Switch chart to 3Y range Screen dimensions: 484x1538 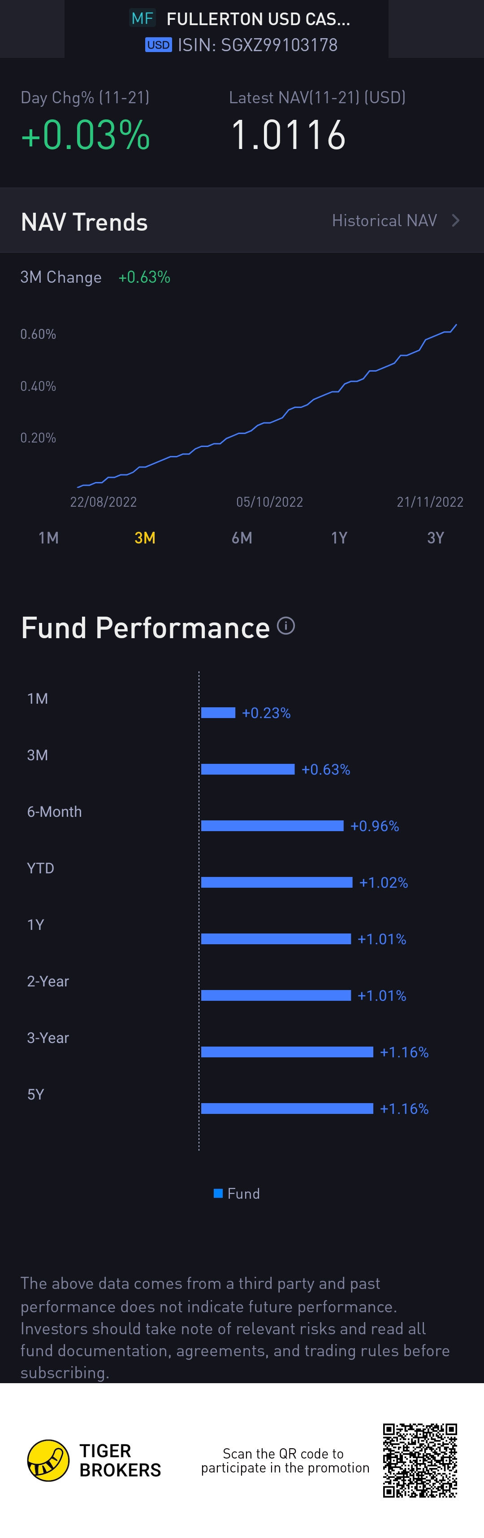436,538
